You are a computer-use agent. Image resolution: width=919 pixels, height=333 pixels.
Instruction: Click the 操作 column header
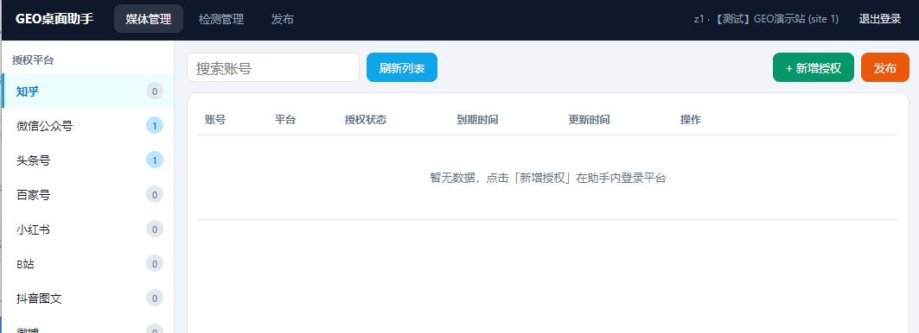[691, 120]
